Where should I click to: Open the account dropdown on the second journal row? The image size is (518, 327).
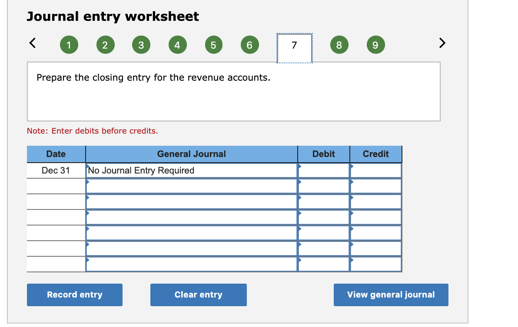click(x=191, y=186)
